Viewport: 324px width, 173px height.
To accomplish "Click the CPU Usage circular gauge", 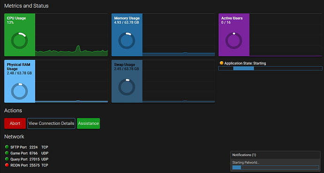I will click(19, 41).
